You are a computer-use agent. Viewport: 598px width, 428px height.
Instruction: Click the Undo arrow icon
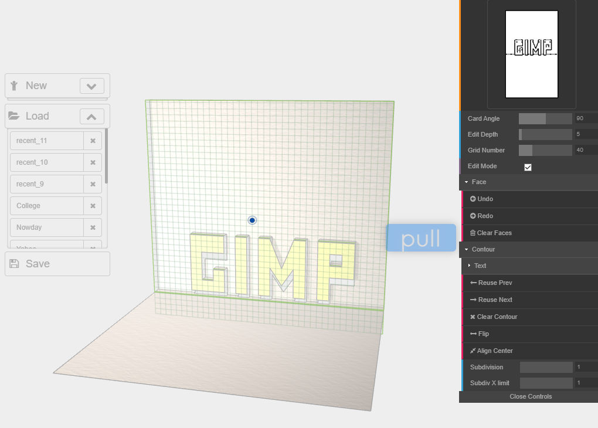click(x=473, y=199)
